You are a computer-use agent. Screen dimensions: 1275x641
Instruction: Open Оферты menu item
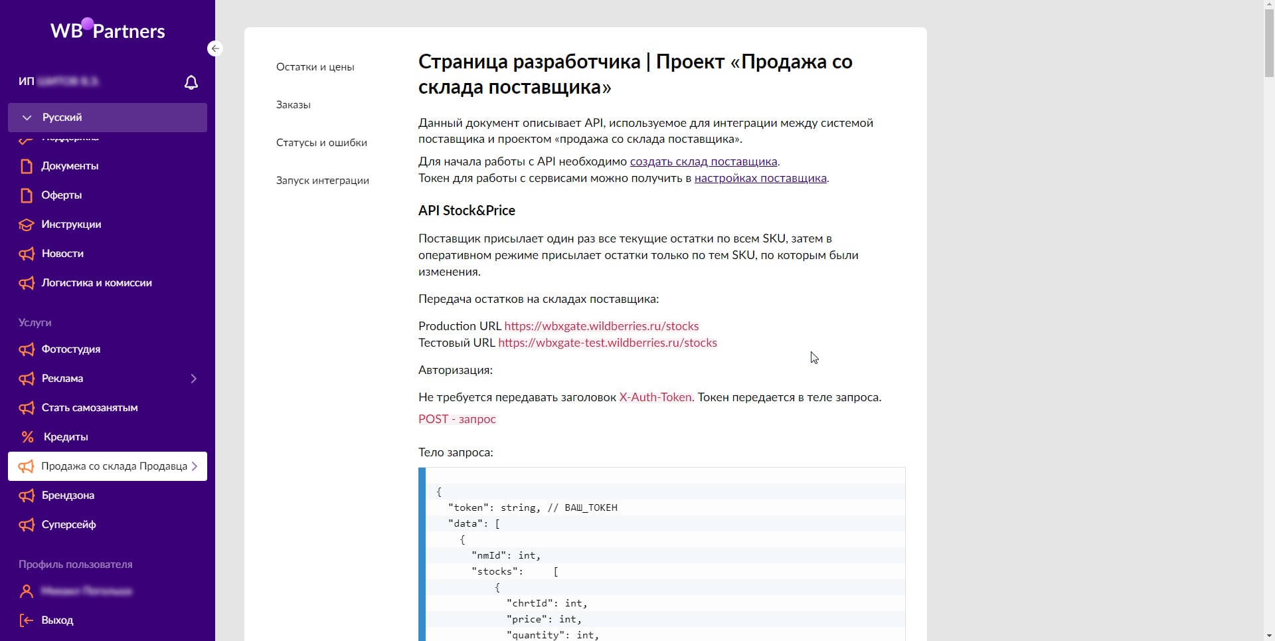[62, 195]
